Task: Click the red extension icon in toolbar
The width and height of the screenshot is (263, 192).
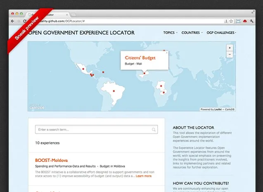Action: [245, 21]
